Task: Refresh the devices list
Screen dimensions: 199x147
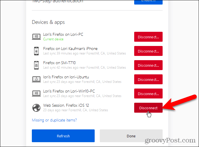Action: 63,136
